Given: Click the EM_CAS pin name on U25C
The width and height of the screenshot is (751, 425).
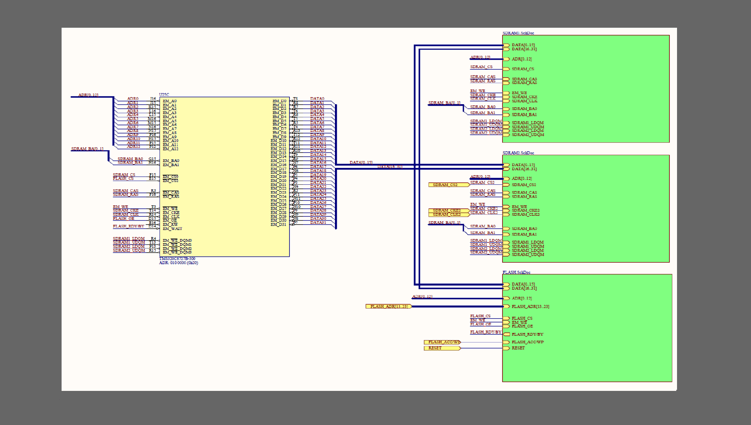Looking at the screenshot, I should coord(171,193).
